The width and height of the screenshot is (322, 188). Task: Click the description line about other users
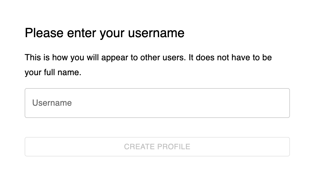[148, 58]
